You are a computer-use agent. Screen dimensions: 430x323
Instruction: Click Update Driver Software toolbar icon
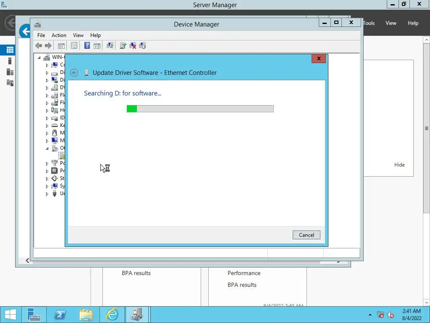click(x=123, y=45)
